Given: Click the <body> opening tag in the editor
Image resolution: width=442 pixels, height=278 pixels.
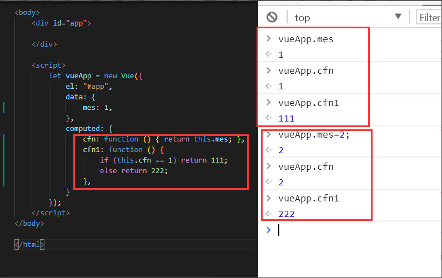Looking at the screenshot, I should pyautogui.click(x=27, y=13).
